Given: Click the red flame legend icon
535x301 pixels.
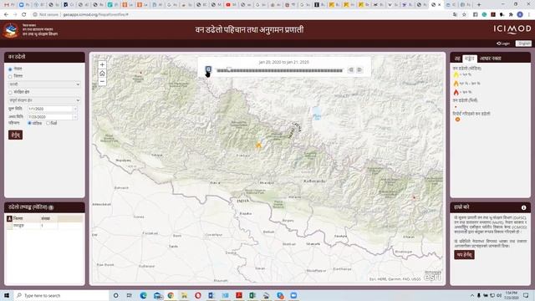Looking at the screenshot, I should [456, 92].
